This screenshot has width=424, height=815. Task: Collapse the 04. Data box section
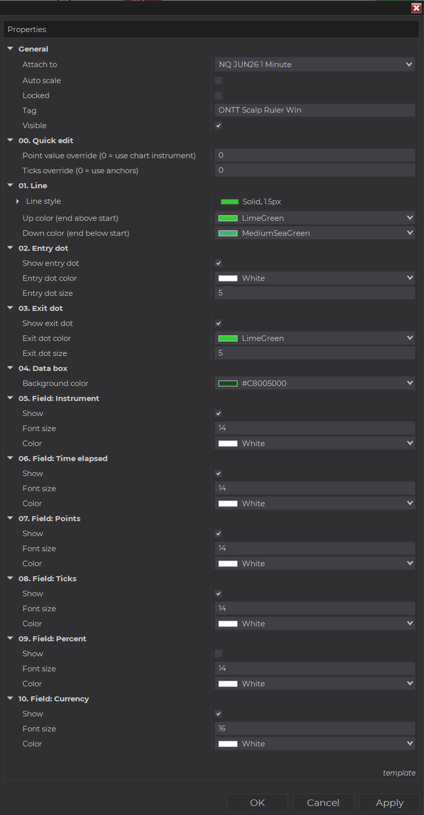coord(10,368)
